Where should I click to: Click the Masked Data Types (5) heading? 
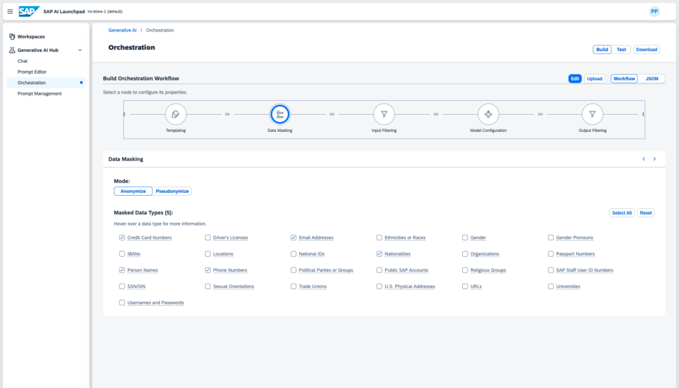pyautogui.click(x=143, y=213)
